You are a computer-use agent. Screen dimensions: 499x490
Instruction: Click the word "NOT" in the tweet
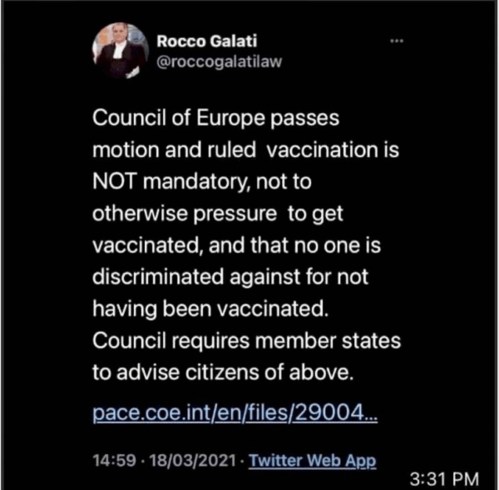pos(115,181)
